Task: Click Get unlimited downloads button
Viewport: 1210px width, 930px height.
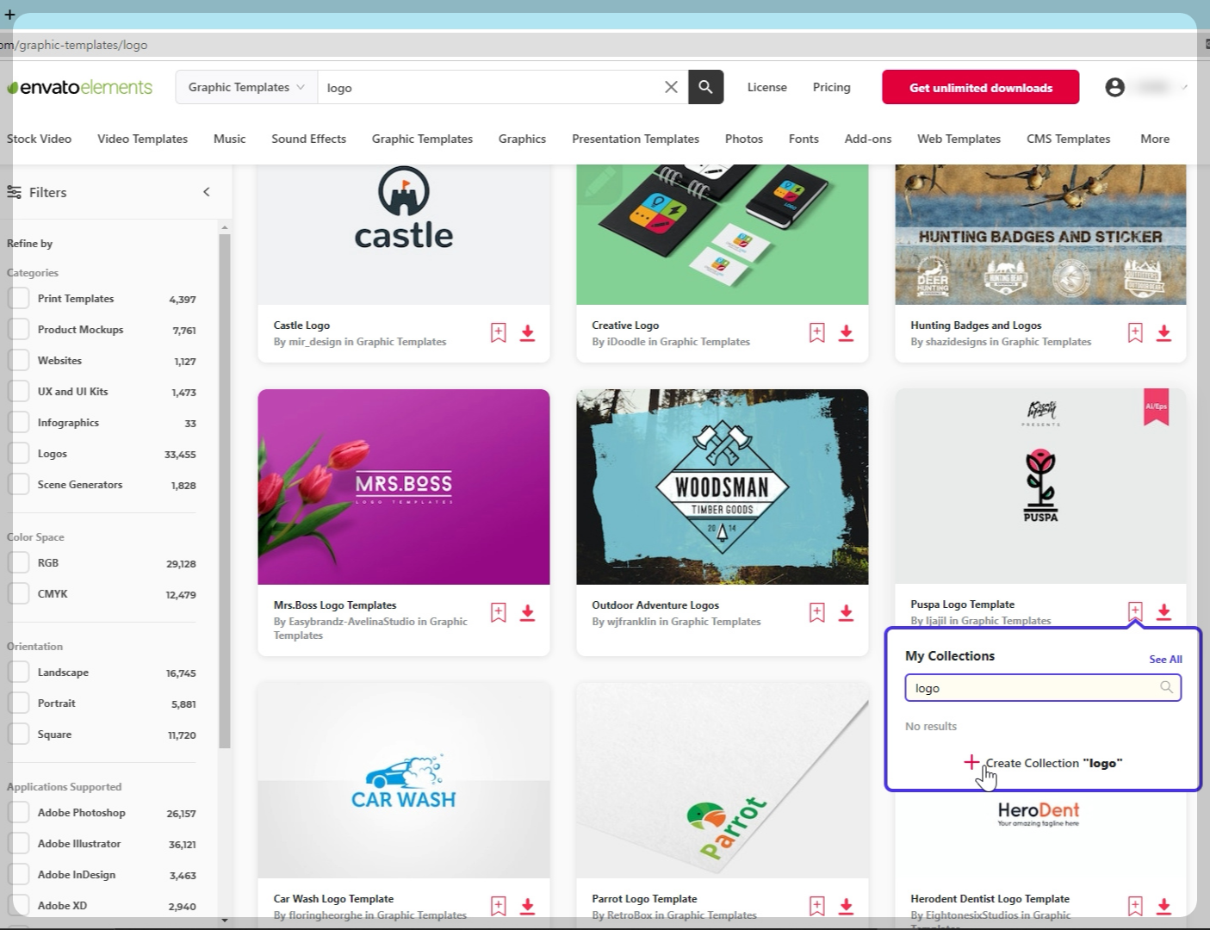Action: [981, 87]
